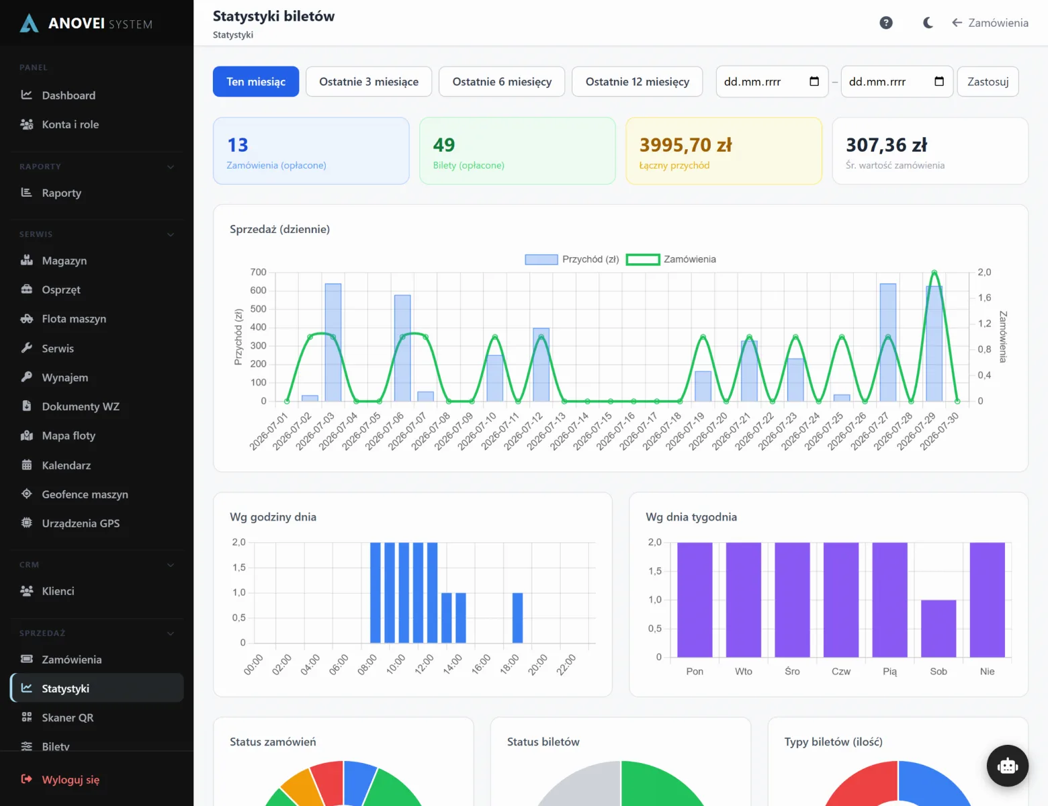
Task: Open calendar picker in end date field
Action: tap(939, 81)
